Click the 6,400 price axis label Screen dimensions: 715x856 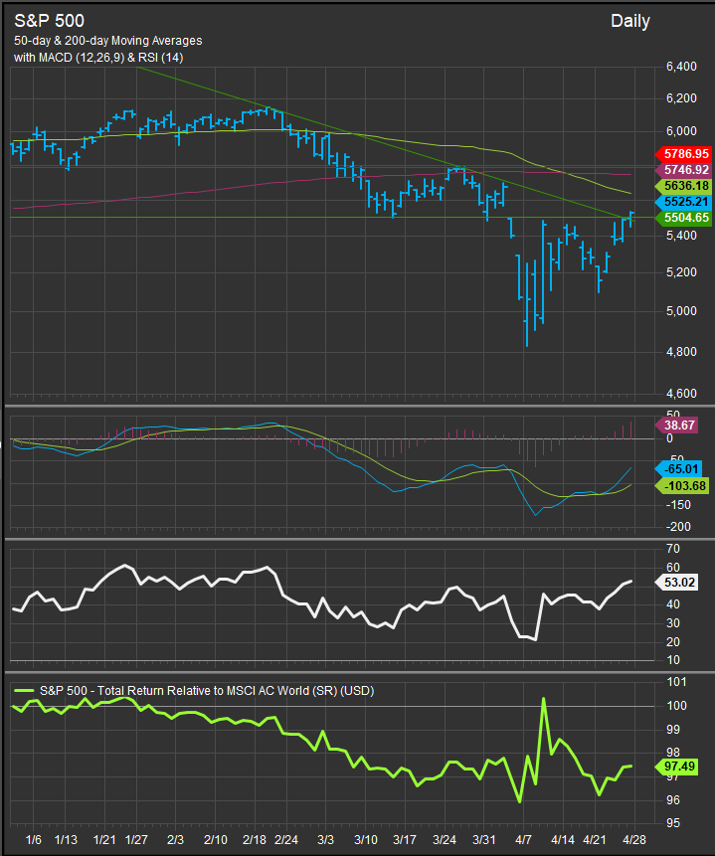tap(681, 67)
